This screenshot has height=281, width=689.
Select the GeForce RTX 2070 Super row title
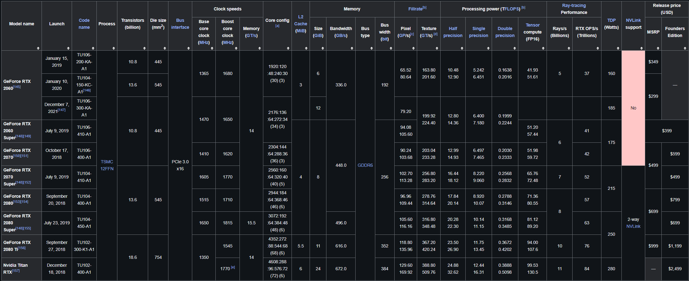(x=17, y=177)
